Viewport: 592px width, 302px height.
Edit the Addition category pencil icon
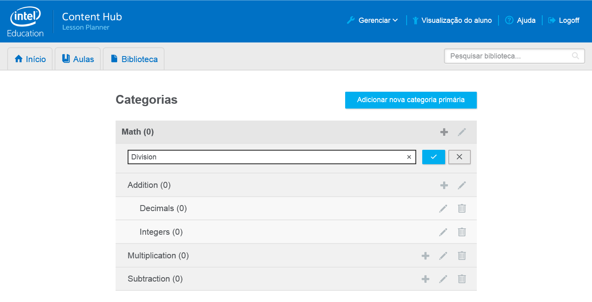tap(462, 185)
